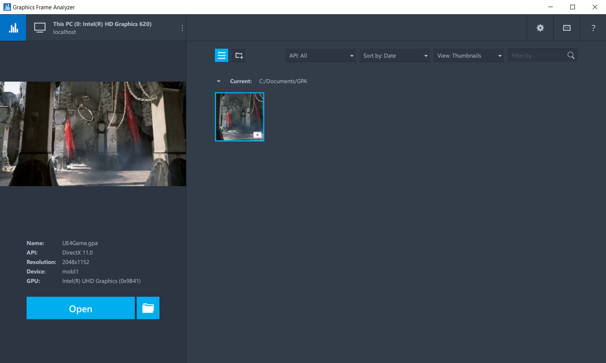
Task: Click the add folder icon
Action: click(239, 55)
